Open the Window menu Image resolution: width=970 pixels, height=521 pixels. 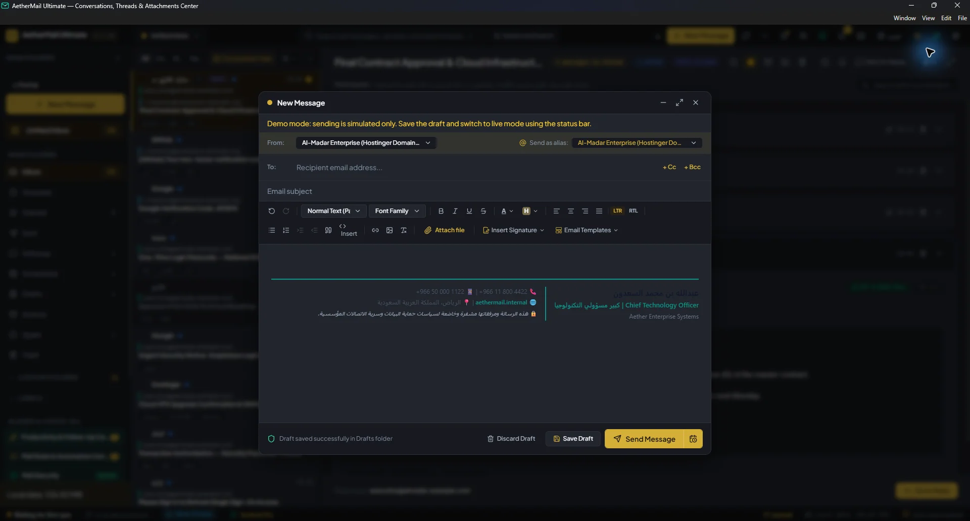click(904, 18)
